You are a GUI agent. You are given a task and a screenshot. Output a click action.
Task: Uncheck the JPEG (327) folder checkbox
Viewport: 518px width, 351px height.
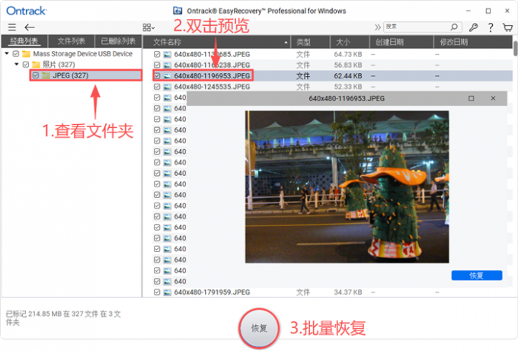coord(36,75)
